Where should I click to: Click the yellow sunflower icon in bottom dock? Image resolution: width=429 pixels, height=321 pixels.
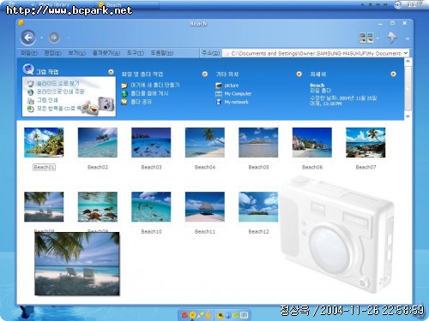pyautogui.click(x=193, y=315)
